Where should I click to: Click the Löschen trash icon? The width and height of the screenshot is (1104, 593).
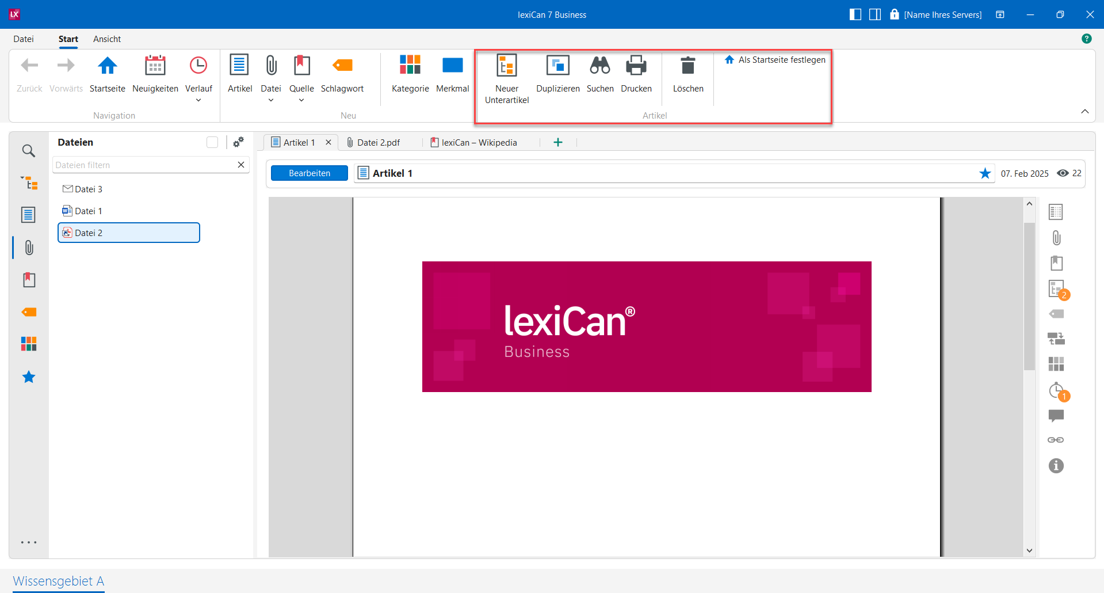pos(687,66)
